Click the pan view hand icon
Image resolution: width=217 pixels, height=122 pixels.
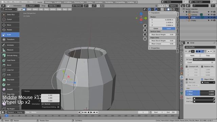[x=145, y=30]
